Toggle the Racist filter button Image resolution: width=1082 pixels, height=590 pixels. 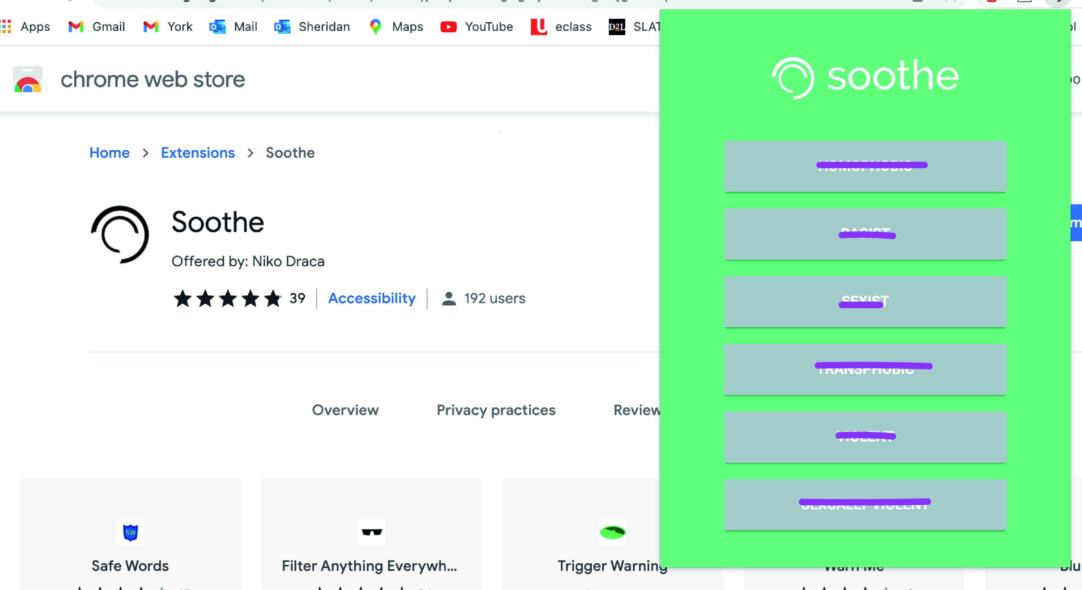pos(865,234)
